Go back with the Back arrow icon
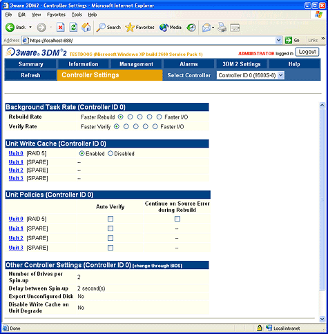This screenshot has width=328, height=334. [x=10, y=28]
